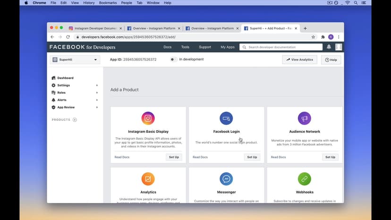
Task: Click the Analytics product icon
Action: 148,179
